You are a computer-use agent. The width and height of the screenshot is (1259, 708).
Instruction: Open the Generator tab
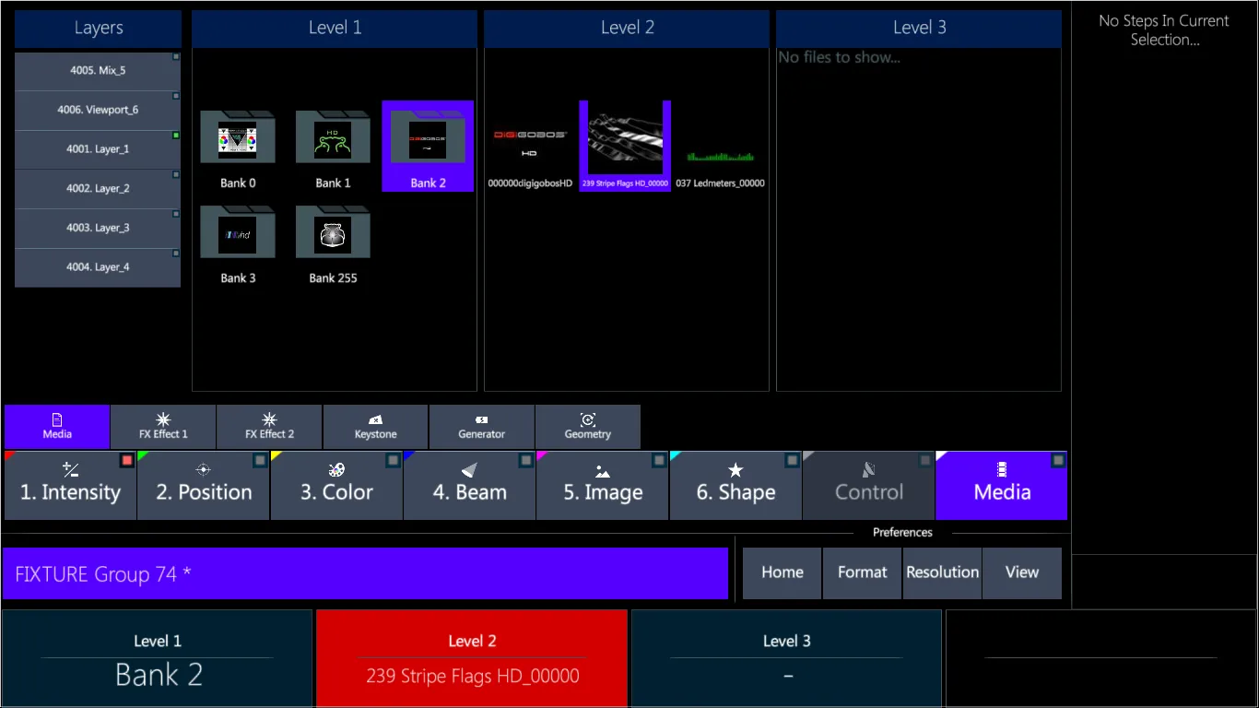482,427
